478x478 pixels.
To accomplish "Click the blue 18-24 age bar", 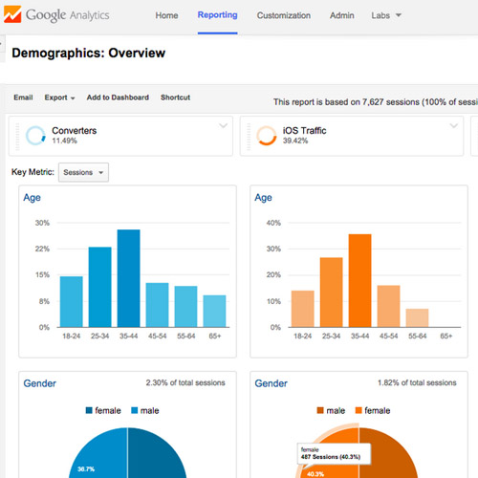I will tap(72, 301).
